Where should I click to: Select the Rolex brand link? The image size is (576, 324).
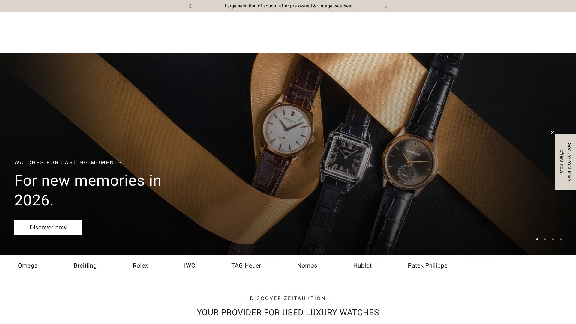(x=140, y=265)
